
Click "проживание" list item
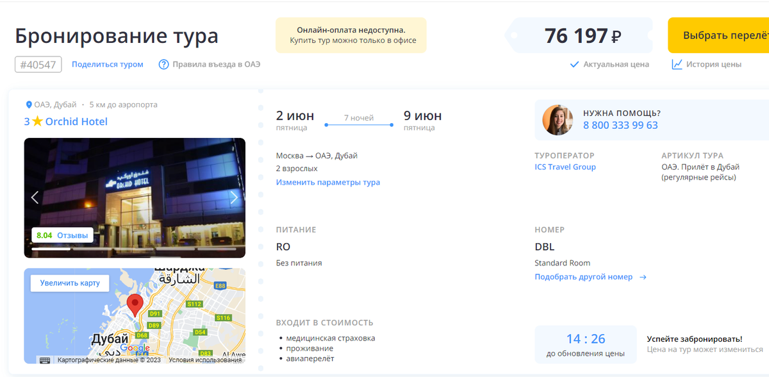pyautogui.click(x=310, y=348)
